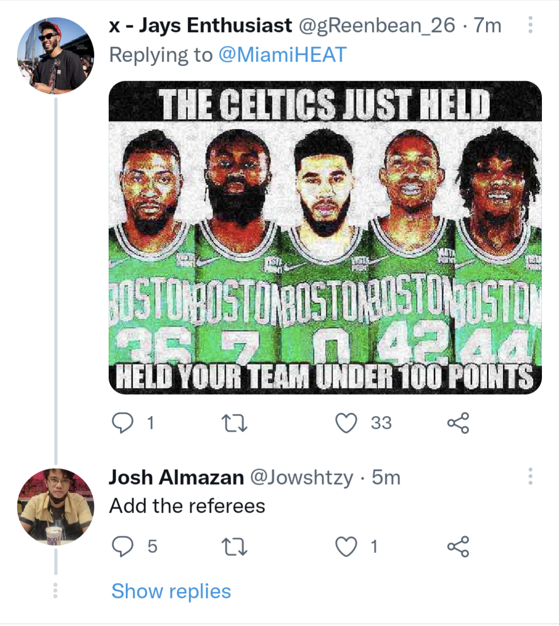Expand thread with Show replies

(x=171, y=591)
